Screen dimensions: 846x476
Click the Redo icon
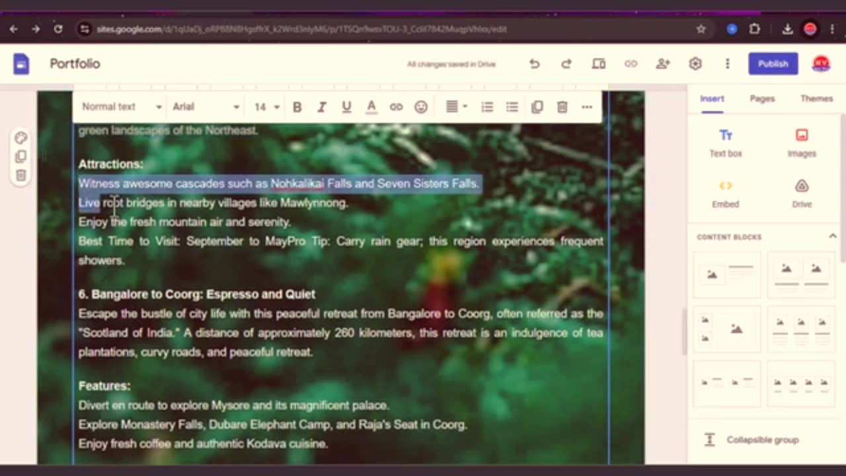click(x=566, y=64)
